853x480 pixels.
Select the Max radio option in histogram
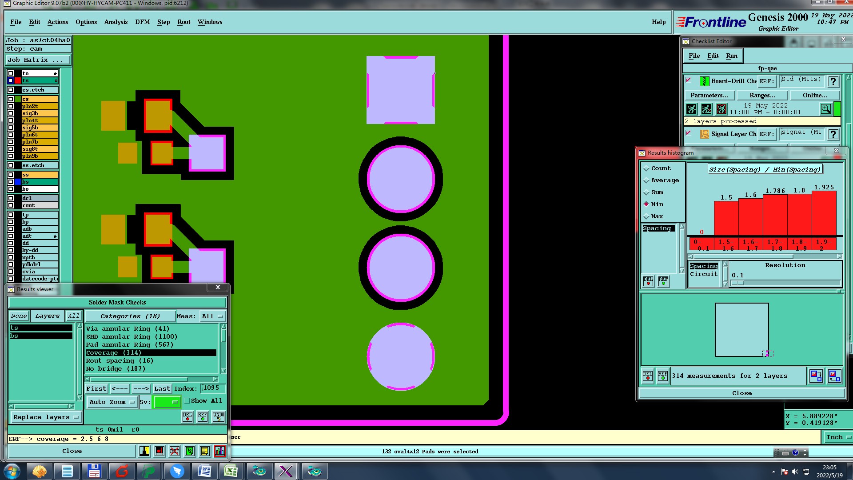pyautogui.click(x=646, y=216)
